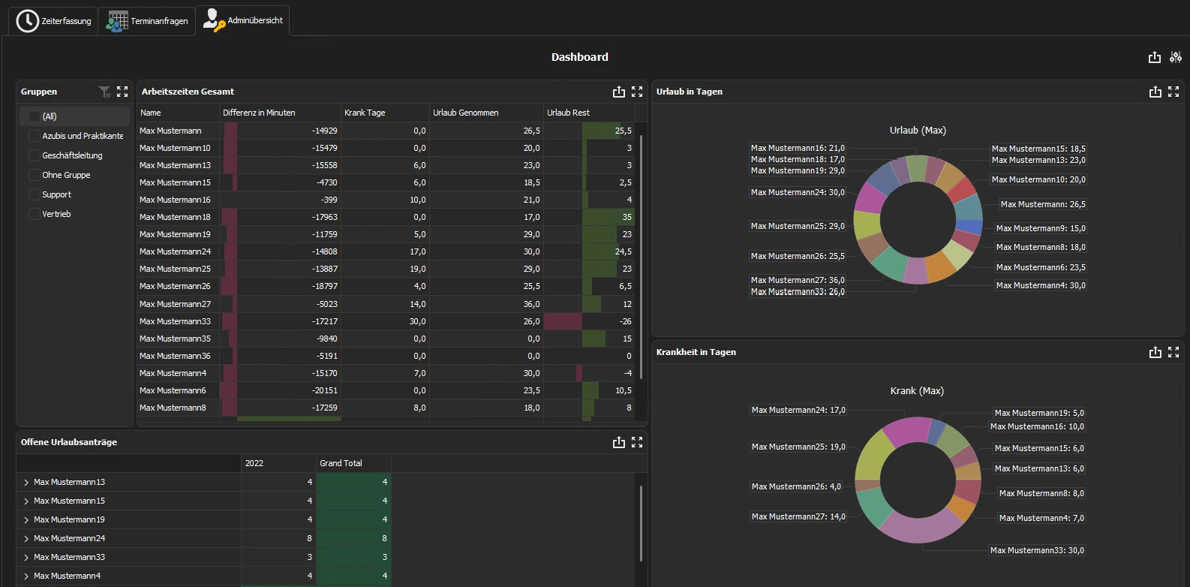Viewport: 1190px width, 587px height.
Task: Export the Urlaub in Tagen chart
Action: (1155, 92)
